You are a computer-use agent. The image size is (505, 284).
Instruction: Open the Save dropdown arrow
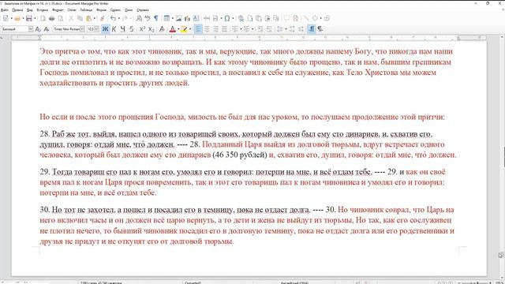(35, 19)
